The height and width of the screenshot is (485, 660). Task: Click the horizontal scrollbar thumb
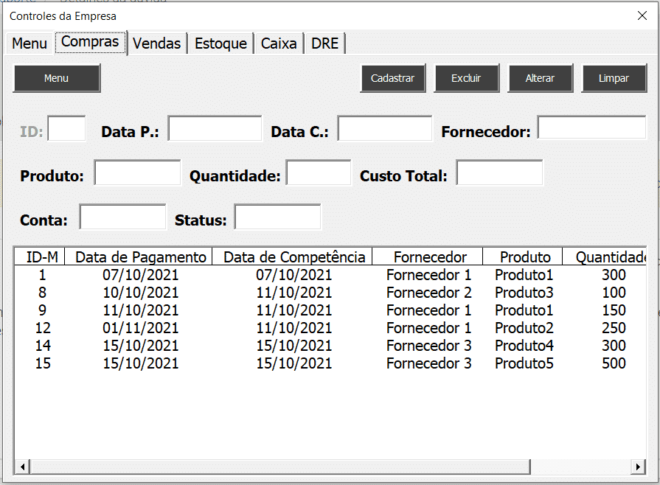point(280,467)
